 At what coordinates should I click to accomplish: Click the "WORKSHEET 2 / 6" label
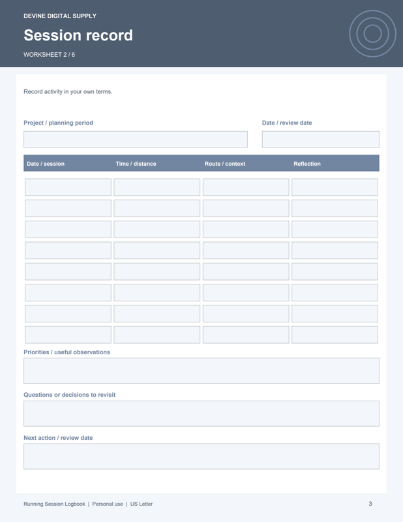click(x=50, y=55)
